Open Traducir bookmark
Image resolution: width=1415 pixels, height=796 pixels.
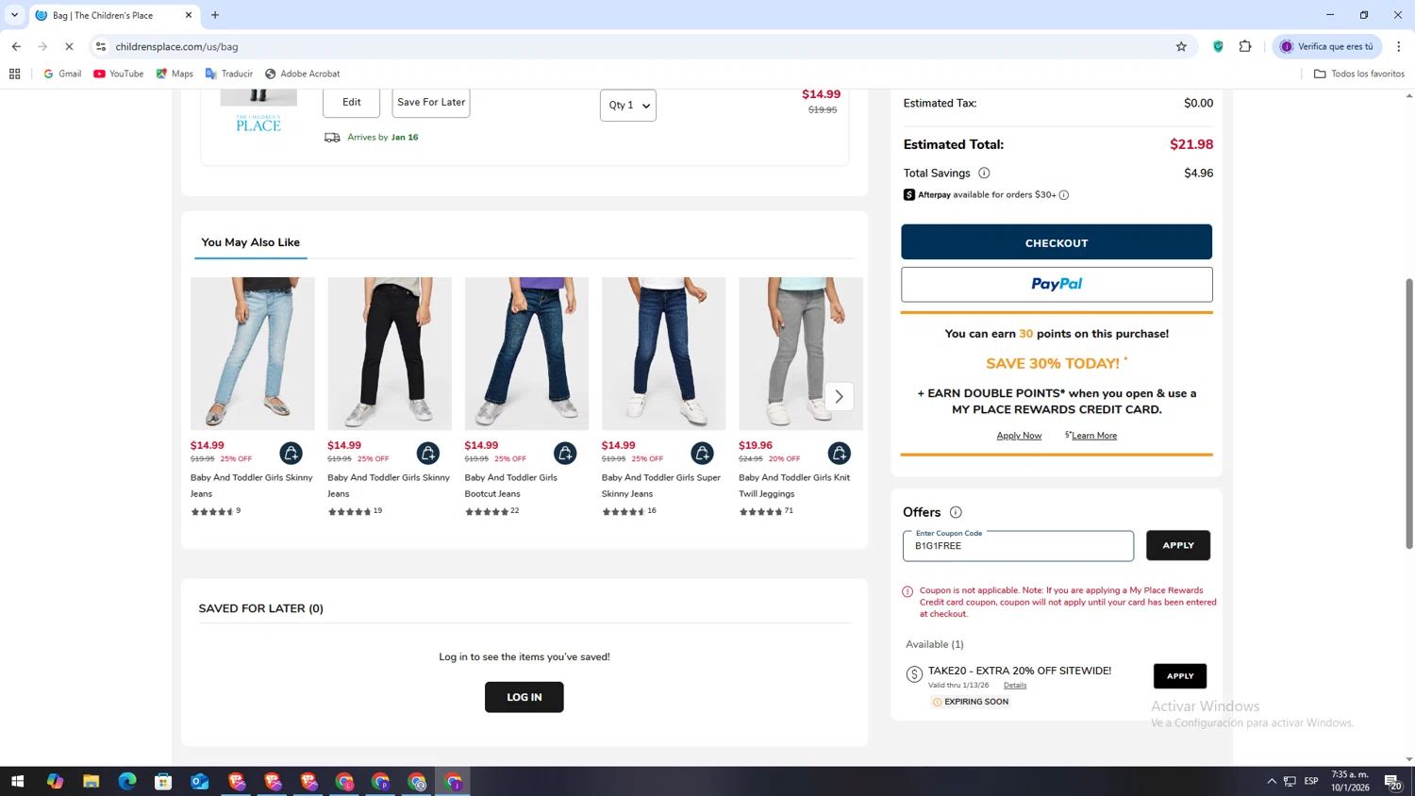pyautogui.click(x=229, y=74)
